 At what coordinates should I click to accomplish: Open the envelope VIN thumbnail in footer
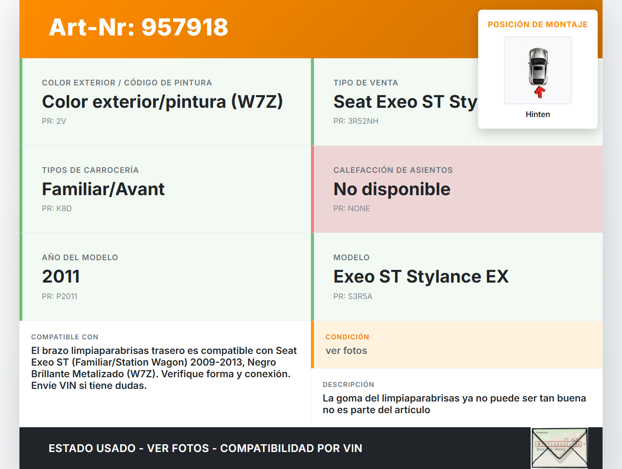(x=559, y=448)
